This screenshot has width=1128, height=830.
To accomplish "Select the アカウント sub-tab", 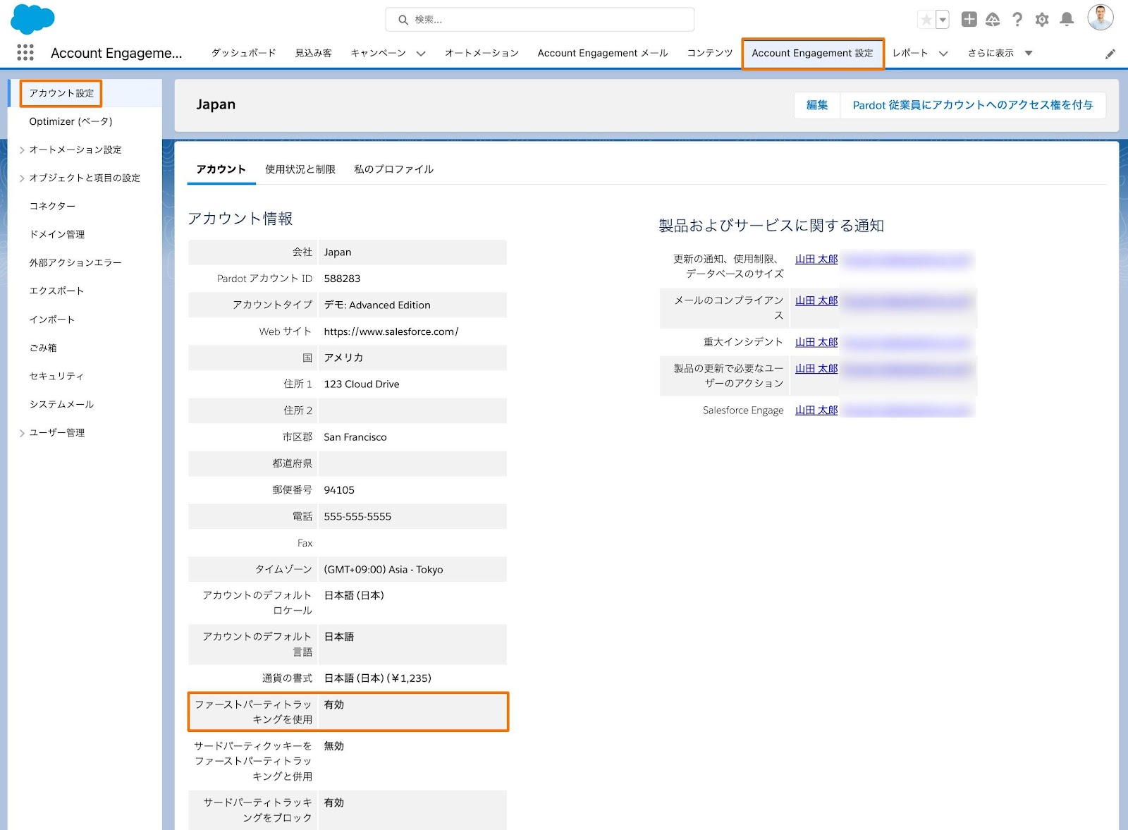I will (221, 169).
